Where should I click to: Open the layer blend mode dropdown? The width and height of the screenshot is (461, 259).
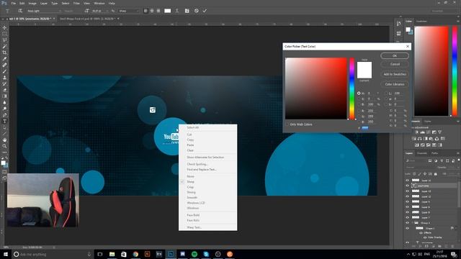tap(419, 168)
